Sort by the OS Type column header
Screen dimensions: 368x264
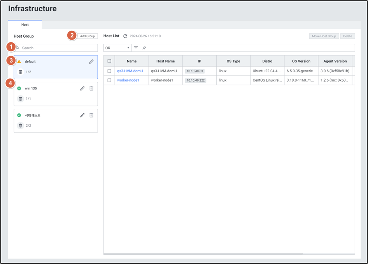[x=233, y=61]
